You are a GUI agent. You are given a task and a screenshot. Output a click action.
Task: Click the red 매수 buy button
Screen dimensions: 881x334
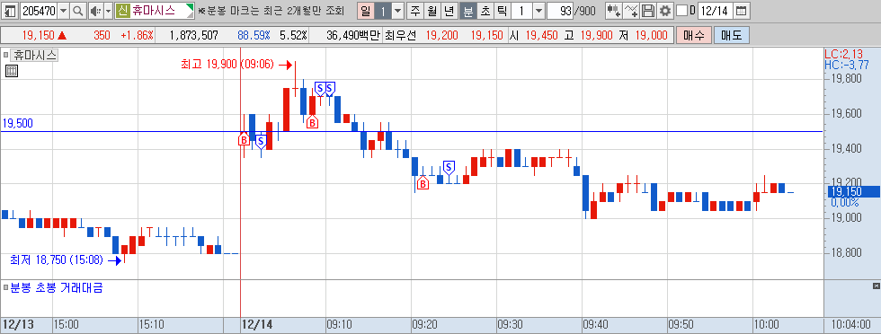point(693,36)
